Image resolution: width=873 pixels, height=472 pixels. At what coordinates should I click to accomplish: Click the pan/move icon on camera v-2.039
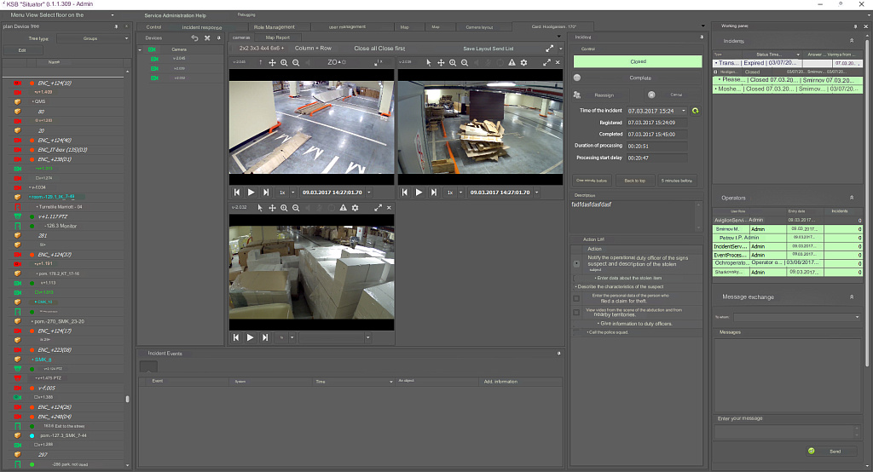click(441, 63)
